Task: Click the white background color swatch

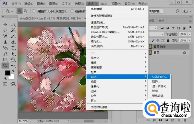Action: [12, 77]
